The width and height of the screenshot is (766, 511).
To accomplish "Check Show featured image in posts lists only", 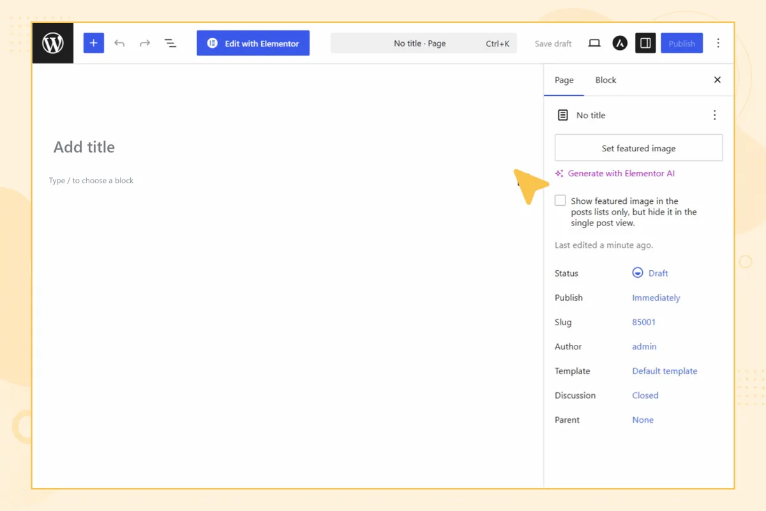I will (x=560, y=201).
